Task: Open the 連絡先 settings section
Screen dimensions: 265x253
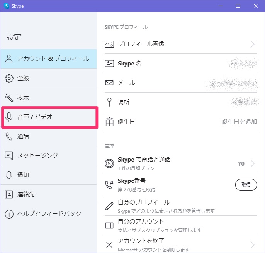Action: (49, 194)
